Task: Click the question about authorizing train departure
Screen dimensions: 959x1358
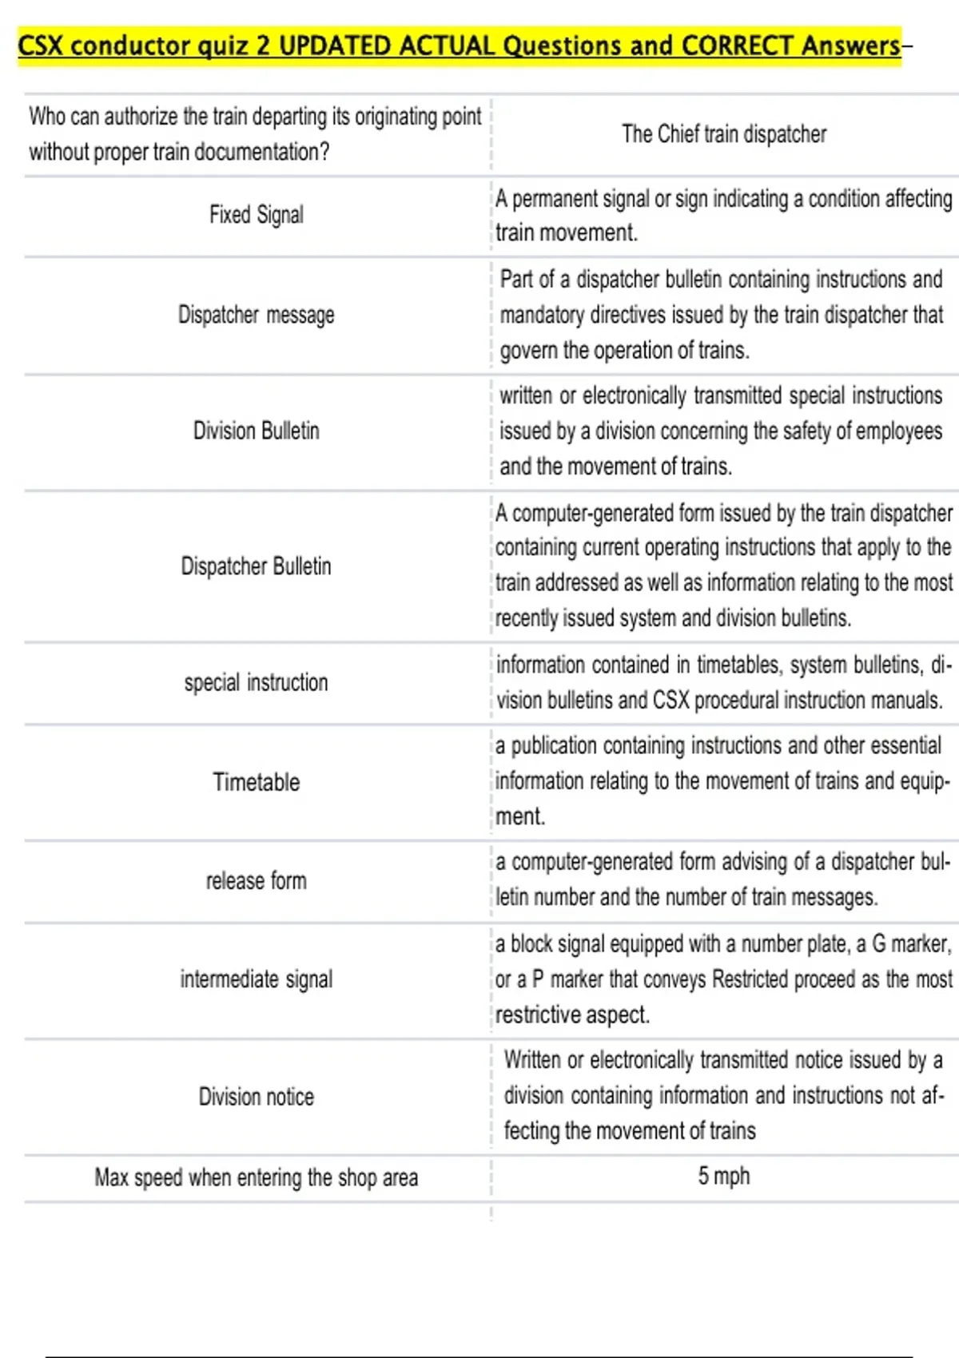Action: 255,134
